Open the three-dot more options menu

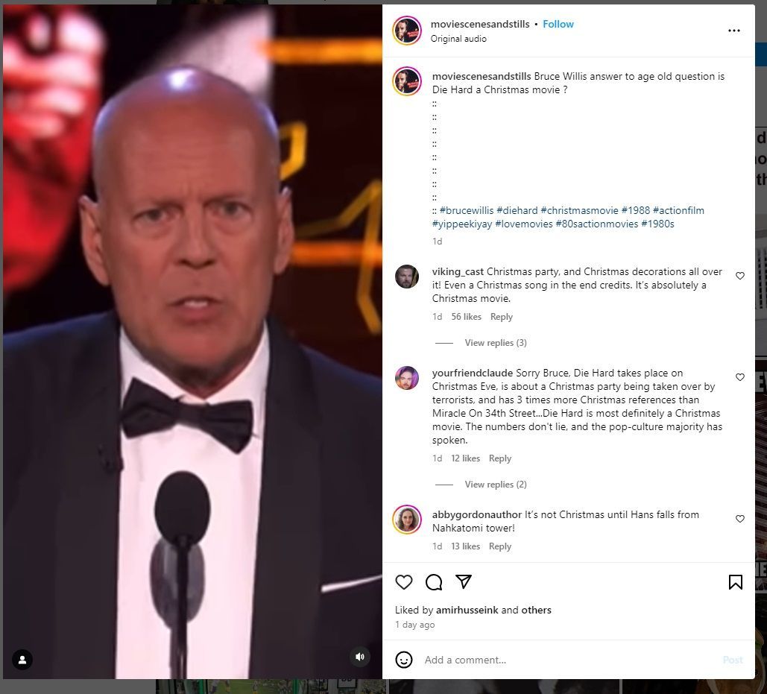click(733, 31)
